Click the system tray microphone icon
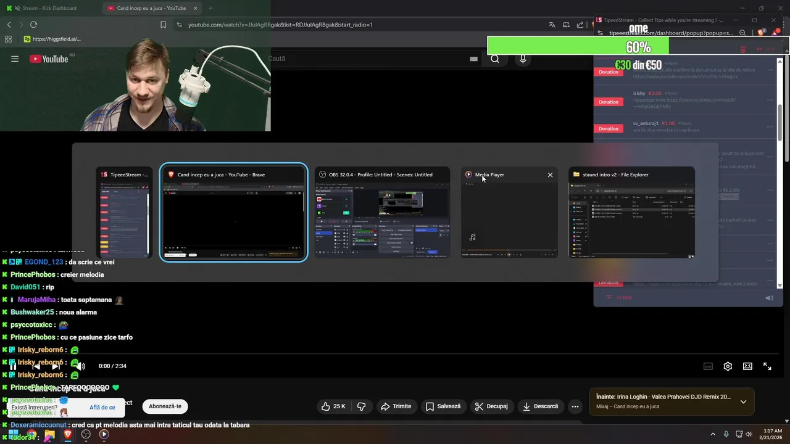This screenshot has height=444, width=790. pos(726,434)
